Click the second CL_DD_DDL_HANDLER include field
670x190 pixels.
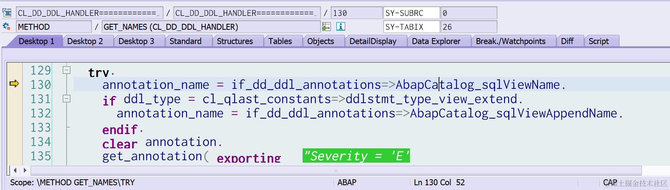coord(247,13)
